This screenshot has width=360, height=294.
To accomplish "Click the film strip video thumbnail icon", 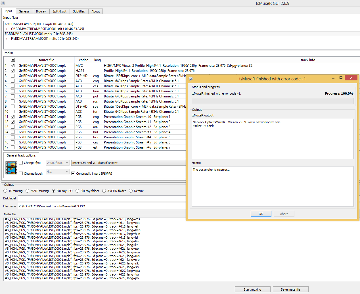I will [x=11, y=168].
